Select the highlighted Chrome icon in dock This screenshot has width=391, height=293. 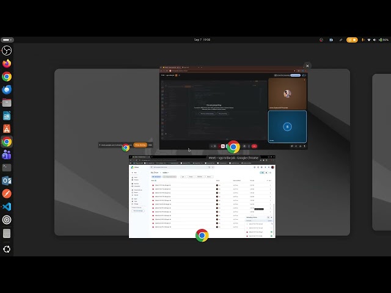7,142
